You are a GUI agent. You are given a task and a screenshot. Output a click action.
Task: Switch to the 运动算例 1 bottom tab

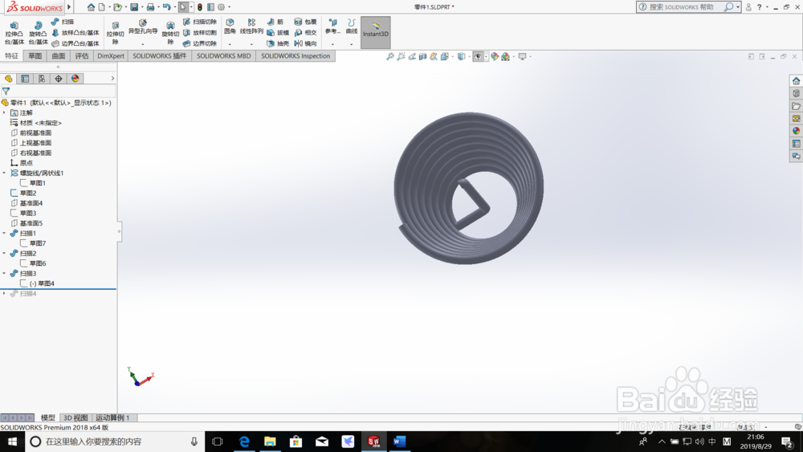(112, 417)
